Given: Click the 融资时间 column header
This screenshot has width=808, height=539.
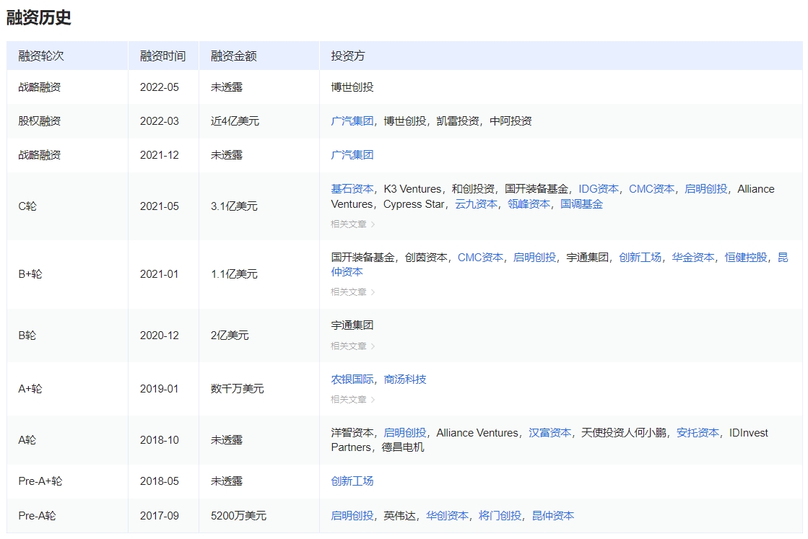Looking at the screenshot, I should [162, 56].
